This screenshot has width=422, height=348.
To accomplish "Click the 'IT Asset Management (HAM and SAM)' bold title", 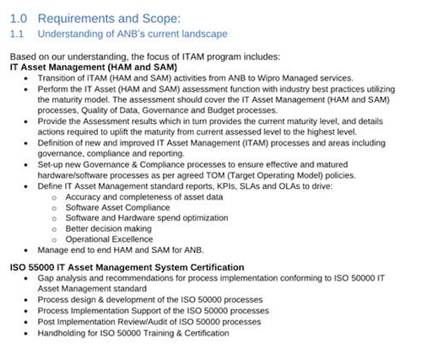I will [94, 67].
